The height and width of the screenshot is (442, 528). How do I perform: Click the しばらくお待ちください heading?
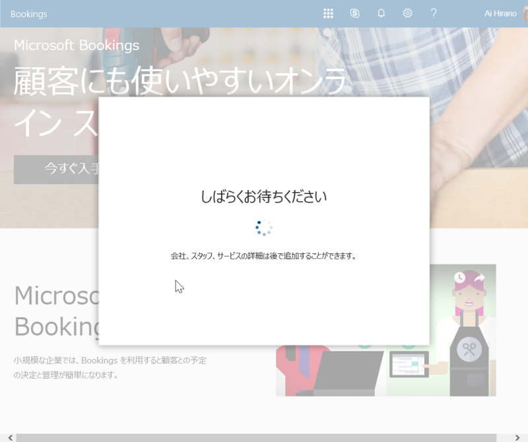click(263, 197)
